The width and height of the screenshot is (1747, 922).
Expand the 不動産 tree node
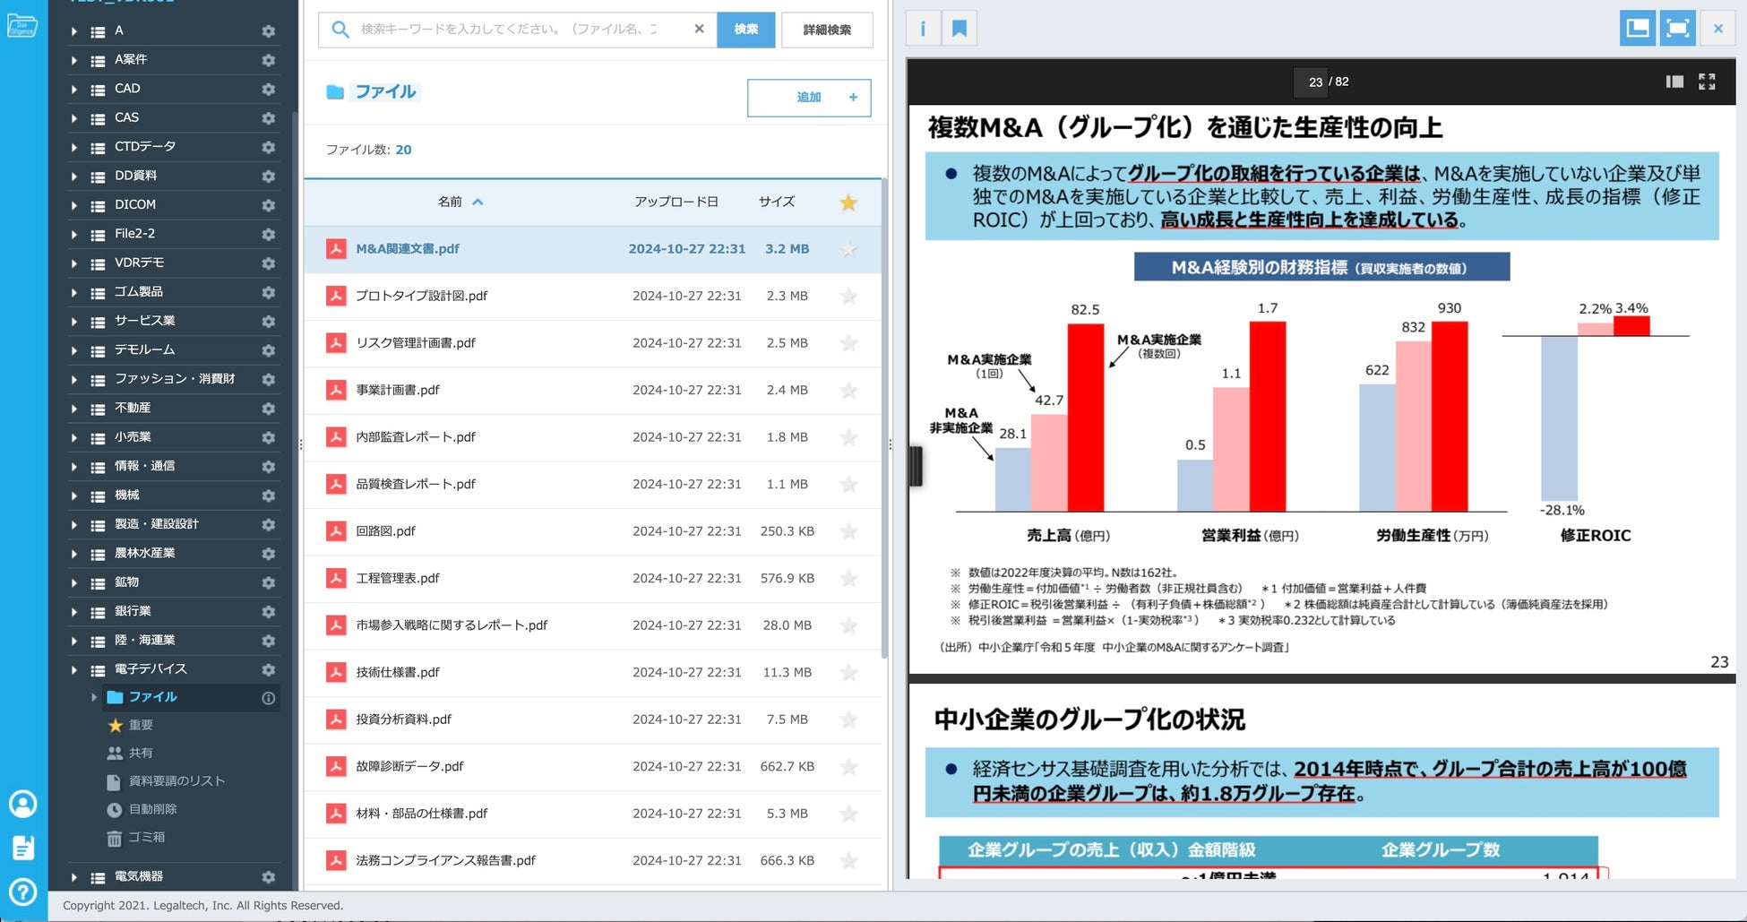coord(74,409)
